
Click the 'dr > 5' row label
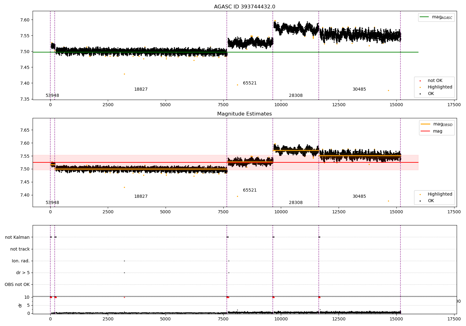pyautogui.click(x=23, y=273)
